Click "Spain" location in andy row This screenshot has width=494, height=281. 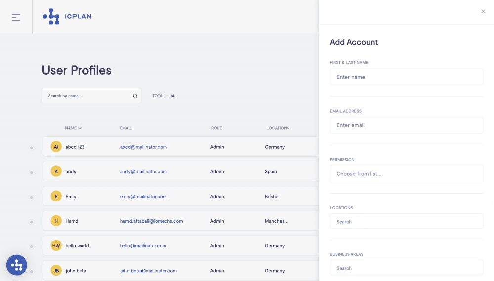(x=271, y=172)
